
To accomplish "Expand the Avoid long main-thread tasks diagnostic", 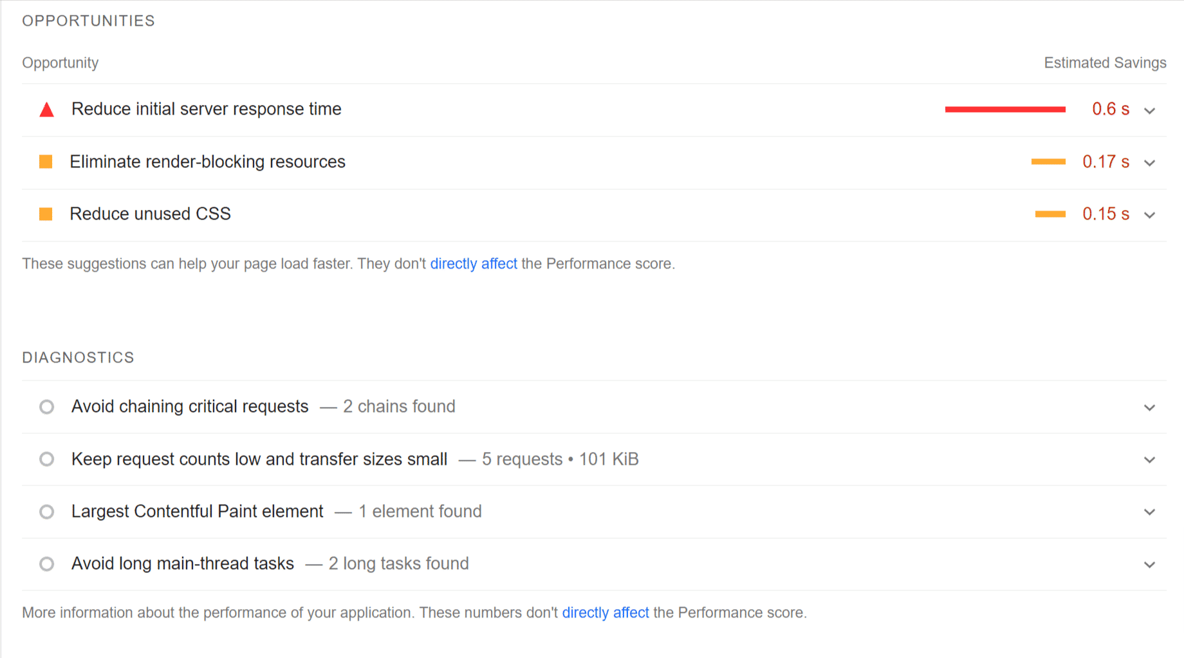I will click(x=1149, y=565).
